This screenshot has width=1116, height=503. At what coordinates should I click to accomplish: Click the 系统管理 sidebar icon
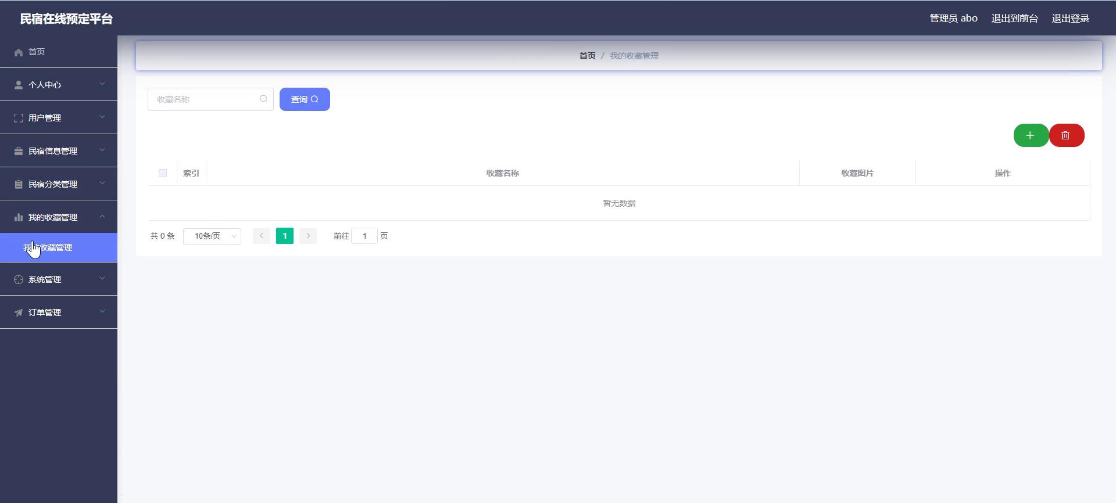(19, 279)
